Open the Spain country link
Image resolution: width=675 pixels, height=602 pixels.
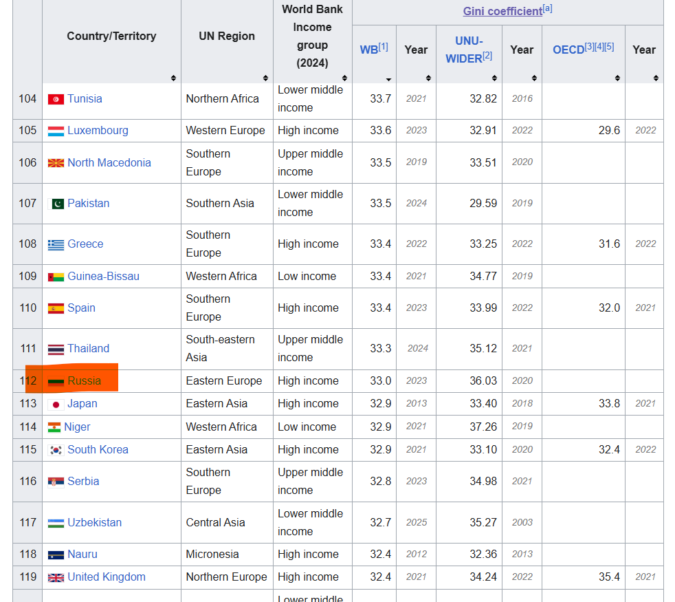pyautogui.click(x=81, y=308)
